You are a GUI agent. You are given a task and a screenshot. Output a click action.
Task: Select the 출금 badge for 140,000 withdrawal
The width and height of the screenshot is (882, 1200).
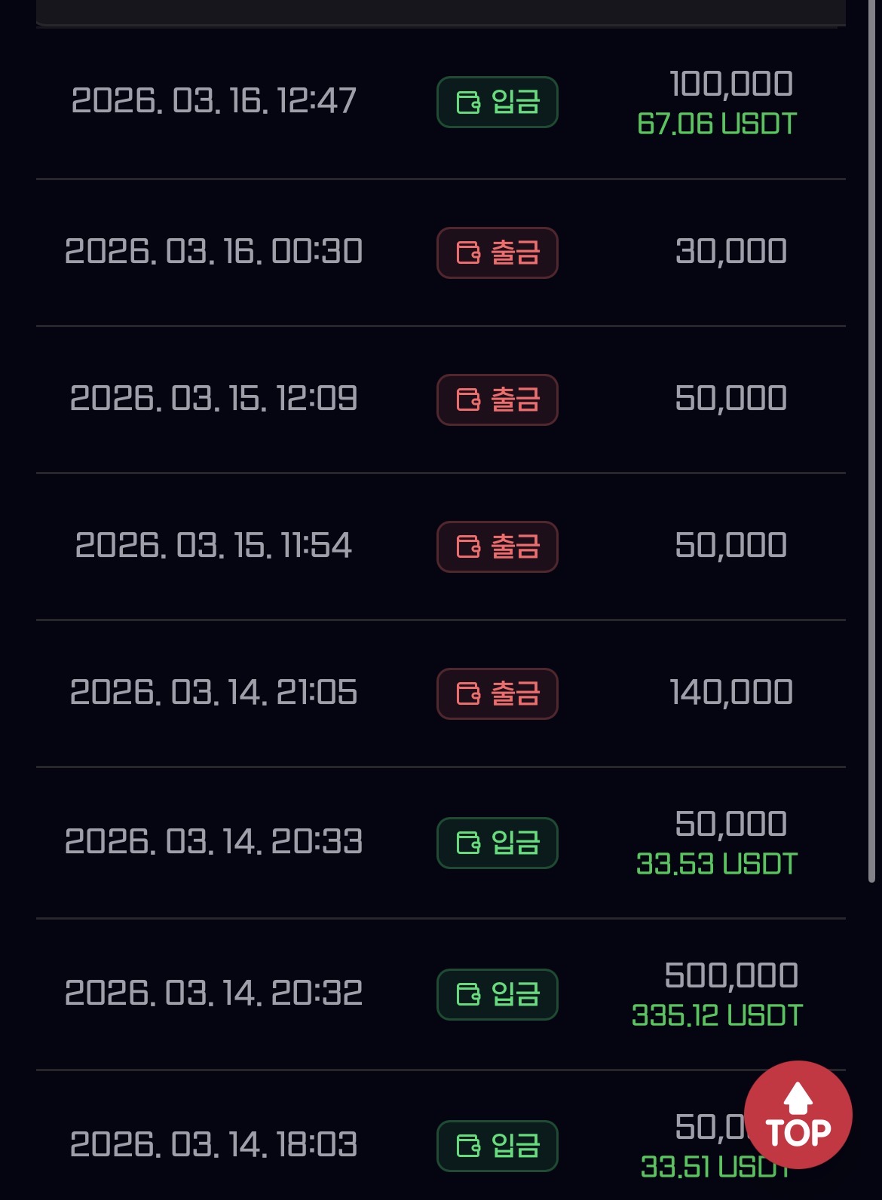498,693
